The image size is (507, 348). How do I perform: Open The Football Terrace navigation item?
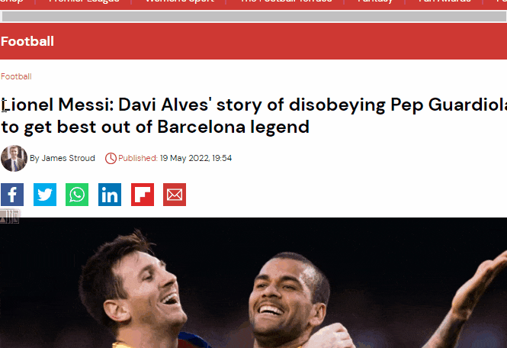(x=286, y=2)
